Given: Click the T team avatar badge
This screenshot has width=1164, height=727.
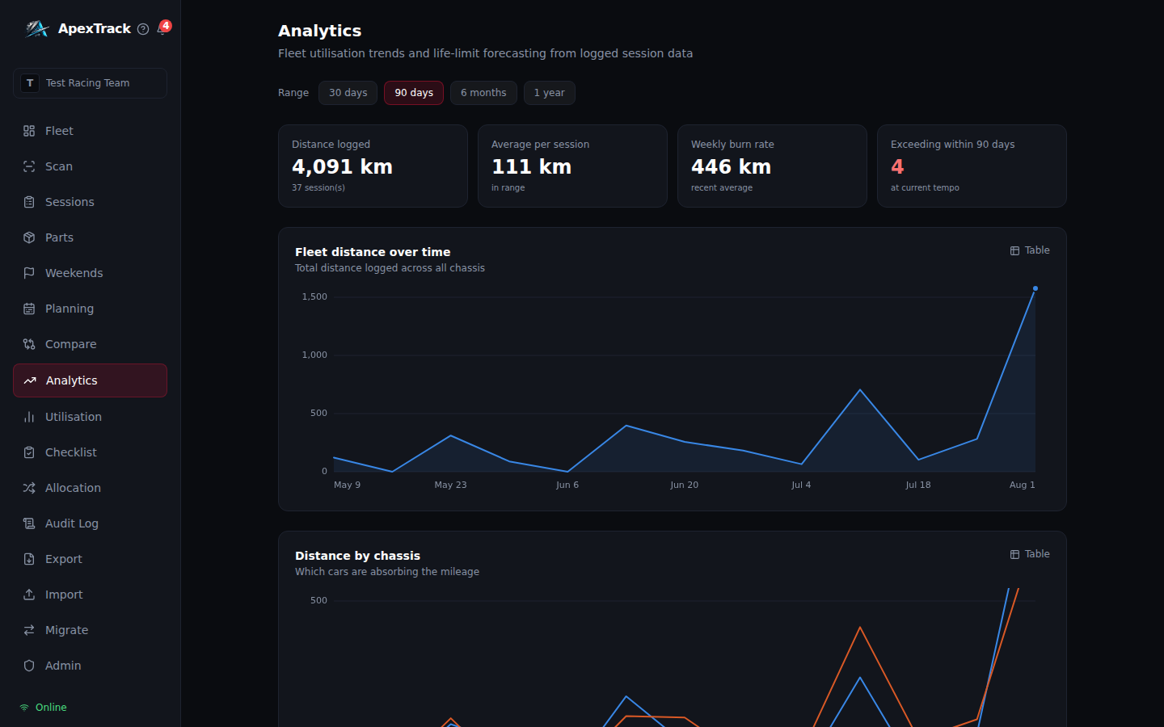Looking at the screenshot, I should (x=30, y=83).
